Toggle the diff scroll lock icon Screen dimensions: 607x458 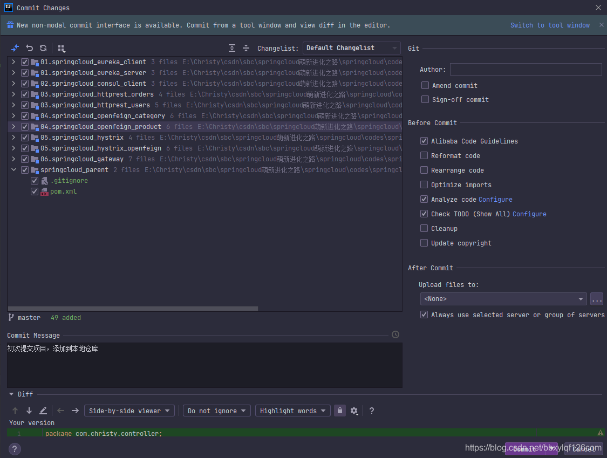(340, 411)
